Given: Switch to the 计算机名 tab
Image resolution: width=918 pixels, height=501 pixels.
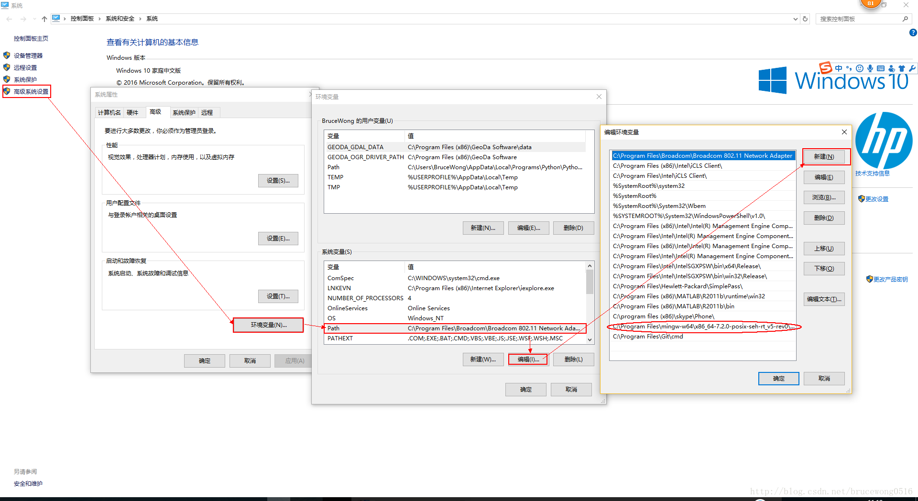Looking at the screenshot, I should pyautogui.click(x=109, y=112).
